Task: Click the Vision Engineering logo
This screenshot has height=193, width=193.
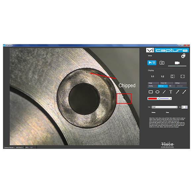Action: [x=167, y=145]
